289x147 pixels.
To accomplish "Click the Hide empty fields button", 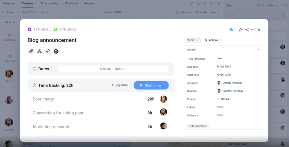I will pos(198,126).
